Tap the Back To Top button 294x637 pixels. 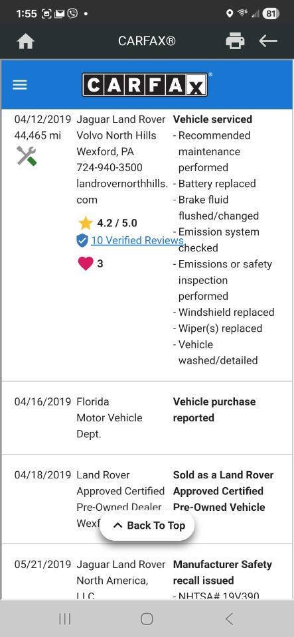(x=147, y=526)
